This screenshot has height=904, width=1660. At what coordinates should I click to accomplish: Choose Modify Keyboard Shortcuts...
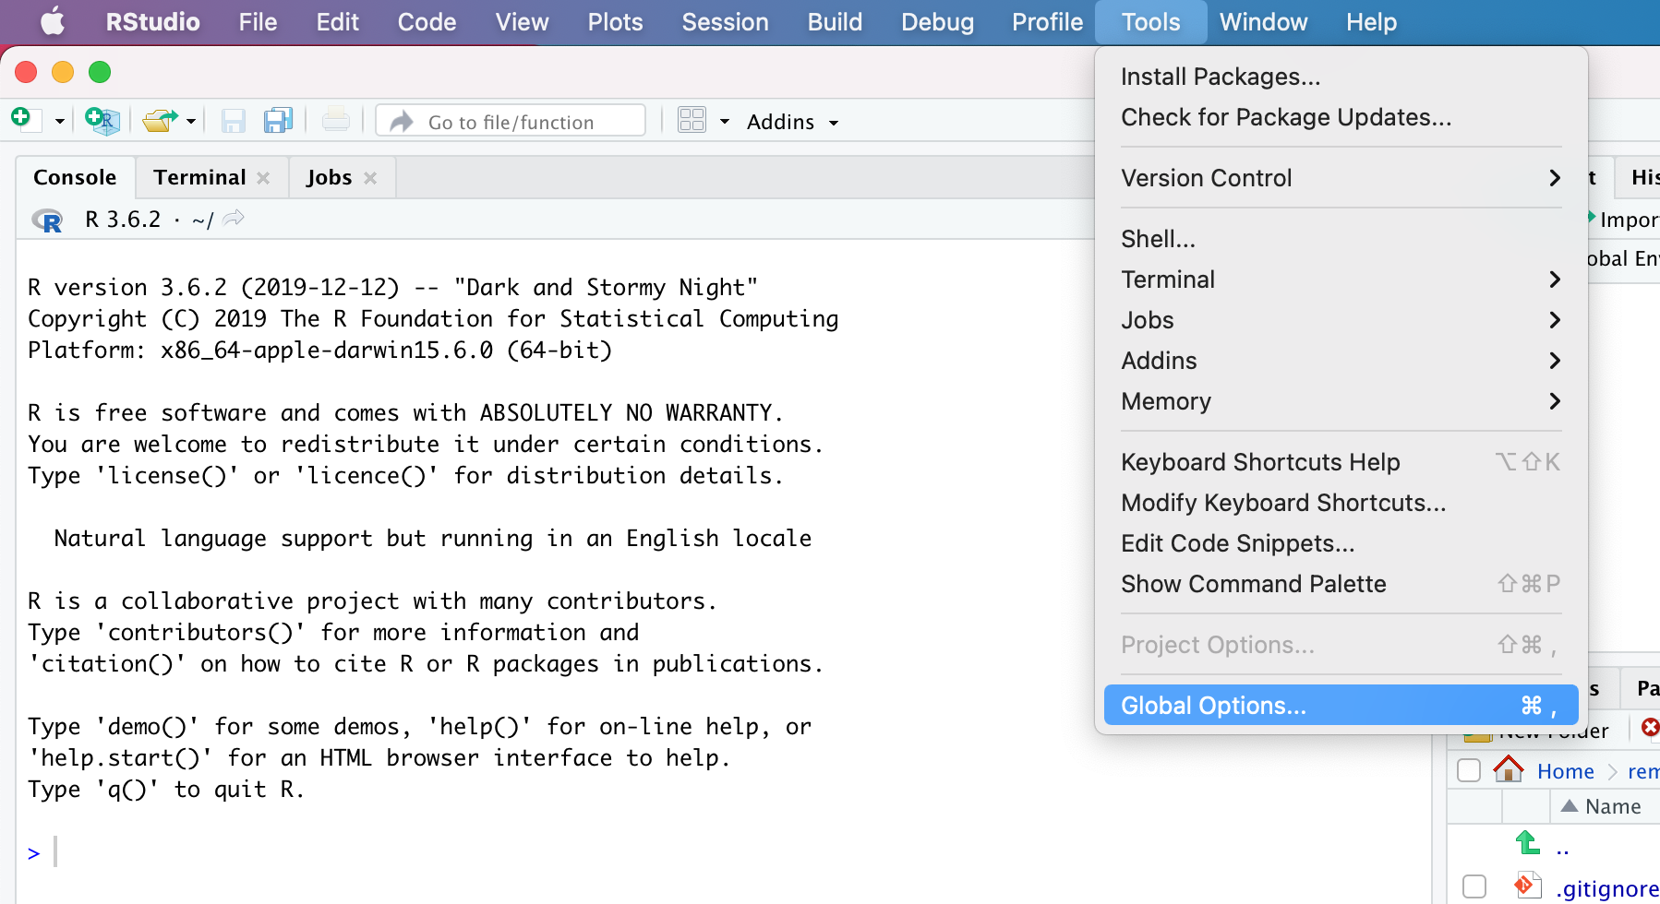1341,503
